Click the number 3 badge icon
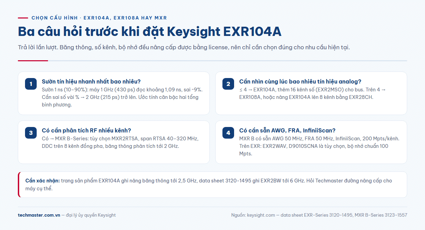Viewport: 425px width, 230px height. pos(31,133)
